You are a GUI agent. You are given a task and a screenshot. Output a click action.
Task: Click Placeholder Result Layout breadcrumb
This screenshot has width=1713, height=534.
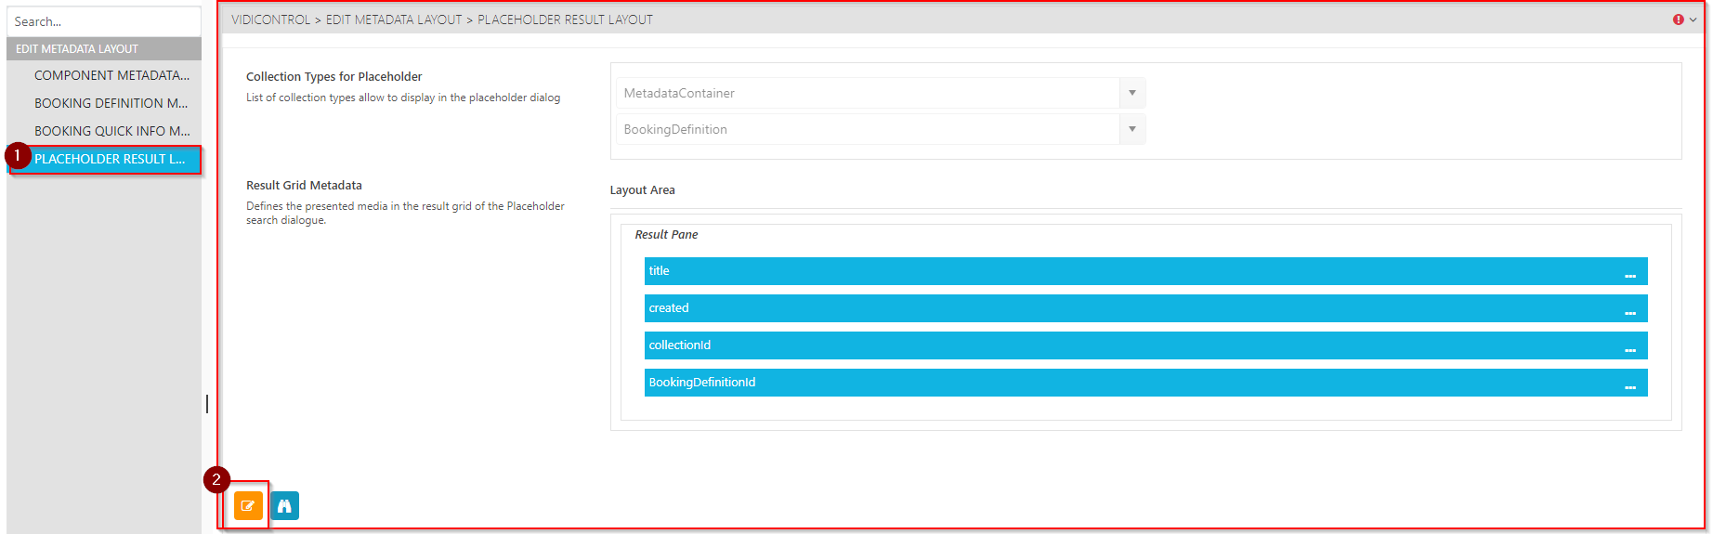click(565, 20)
